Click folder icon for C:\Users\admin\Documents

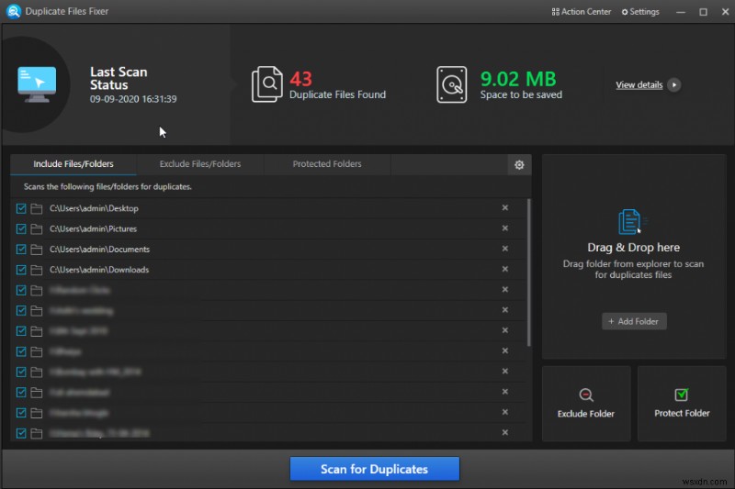pos(37,250)
